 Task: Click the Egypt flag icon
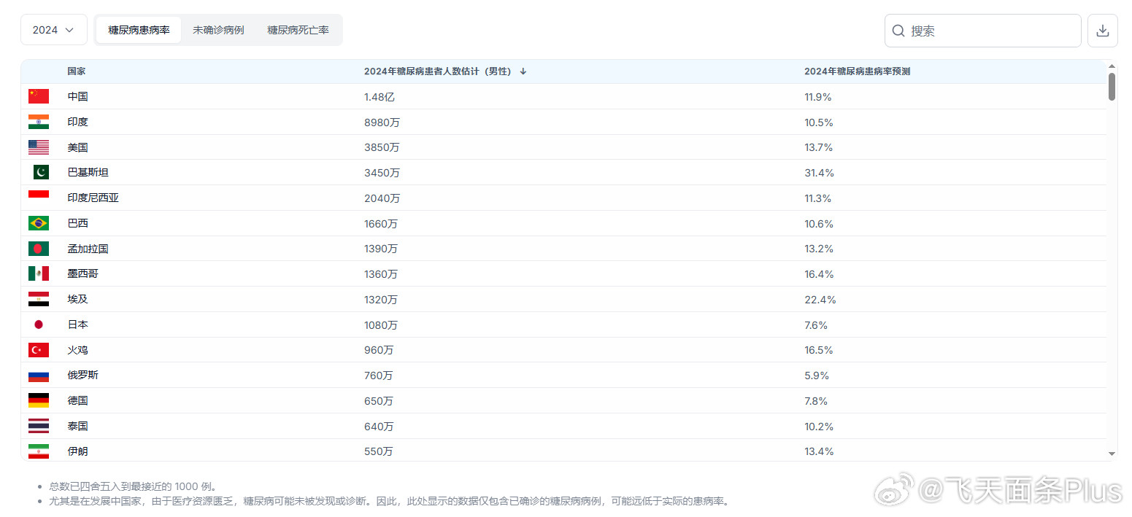pyautogui.click(x=39, y=299)
